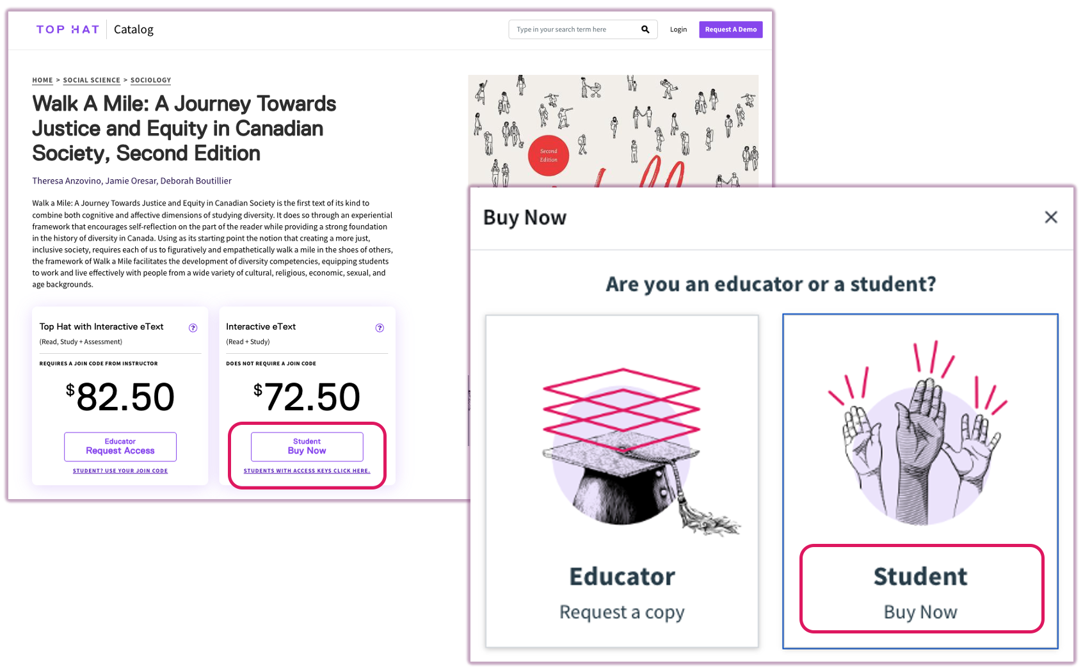This screenshot has width=1083, height=668.
Task: Open the Catalog menu item
Action: click(x=133, y=29)
